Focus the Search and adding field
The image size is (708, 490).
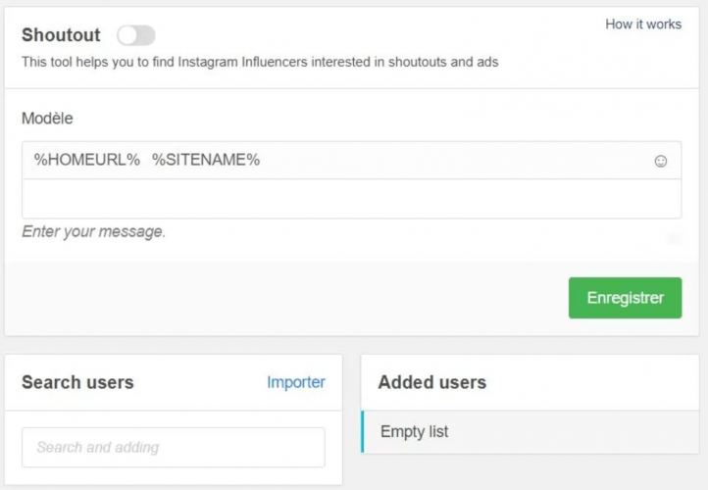pos(174,447)
